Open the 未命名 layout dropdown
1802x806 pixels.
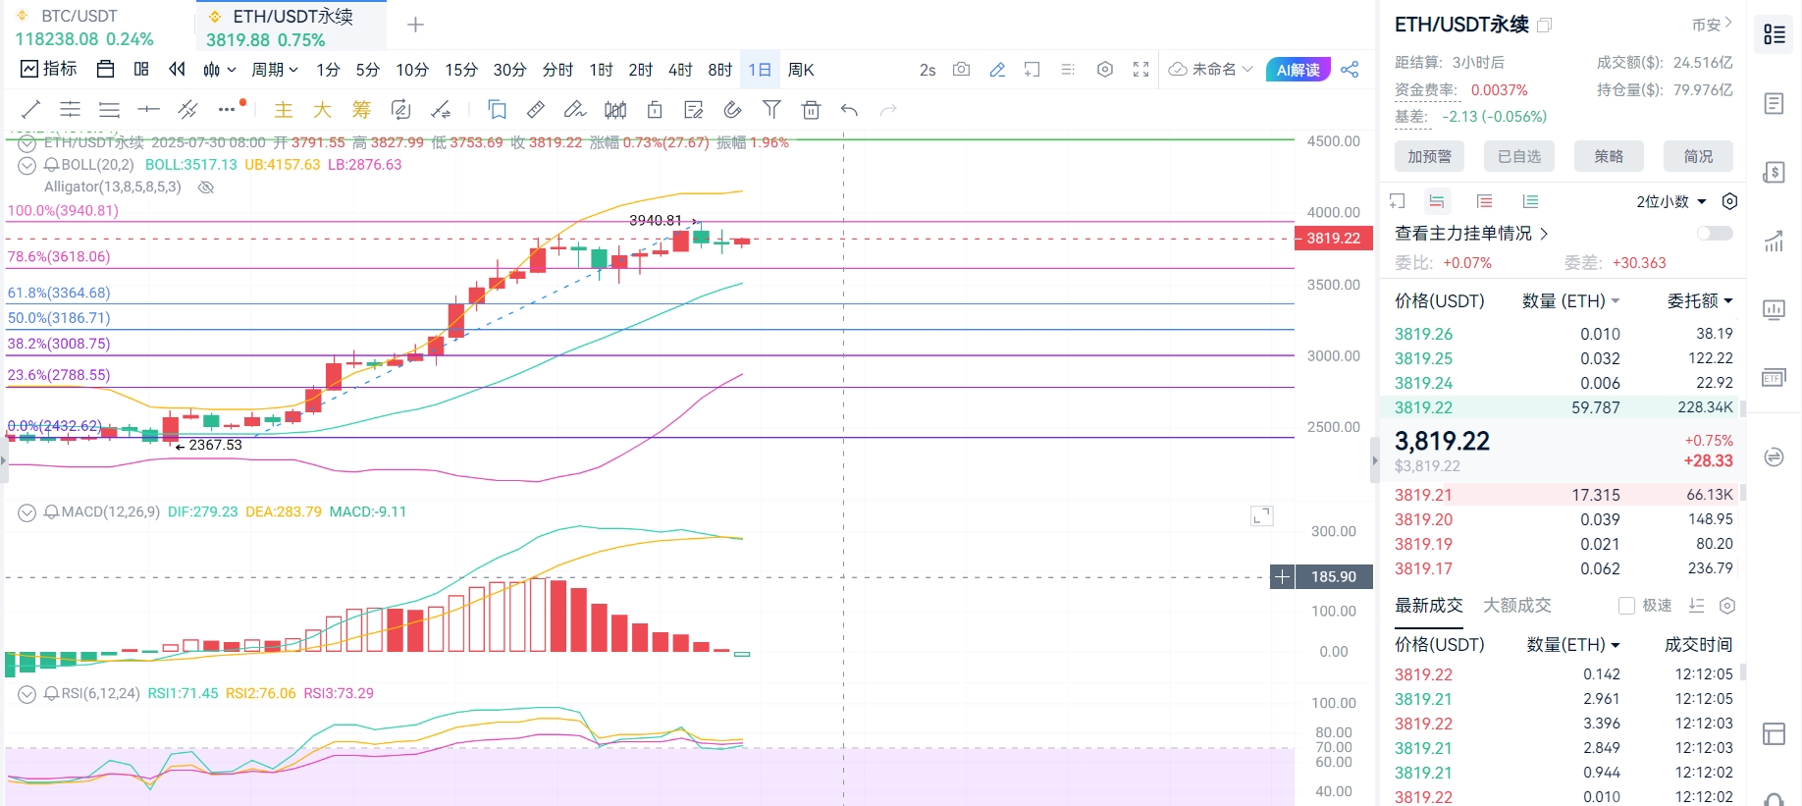coord(1211,69)
